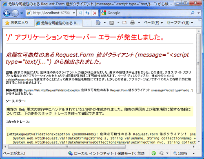Screen dimensions: 204x159
Task: Click the HttpRequestValidationException stack trace line
Action: pos(102,134)
